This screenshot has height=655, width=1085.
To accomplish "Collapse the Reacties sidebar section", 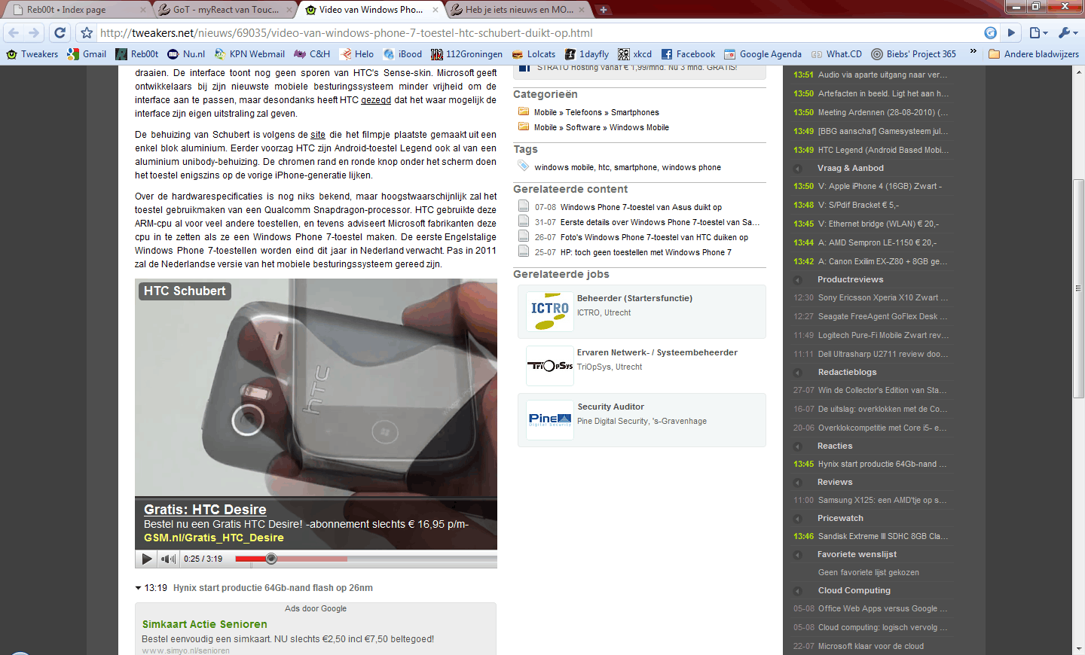I will 798,446.
